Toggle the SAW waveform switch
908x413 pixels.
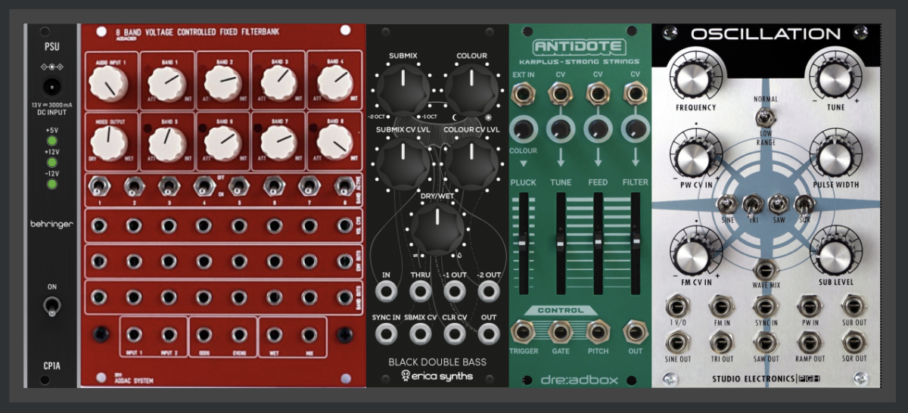(x=778, y=204)
